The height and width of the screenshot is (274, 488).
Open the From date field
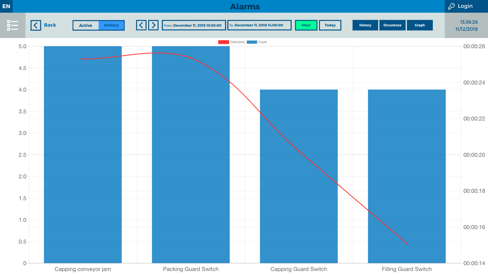[194, 25]
